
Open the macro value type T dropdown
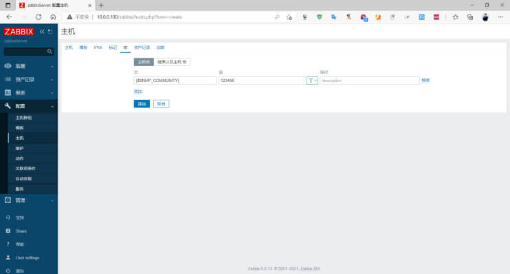click(312, 81)
